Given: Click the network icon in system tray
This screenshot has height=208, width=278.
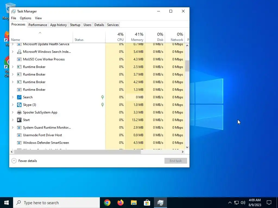Looking at the screenshot, I should tap(236, 203).
